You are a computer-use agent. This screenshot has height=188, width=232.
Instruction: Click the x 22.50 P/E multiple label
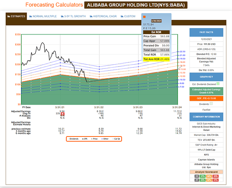click(182, 52)
